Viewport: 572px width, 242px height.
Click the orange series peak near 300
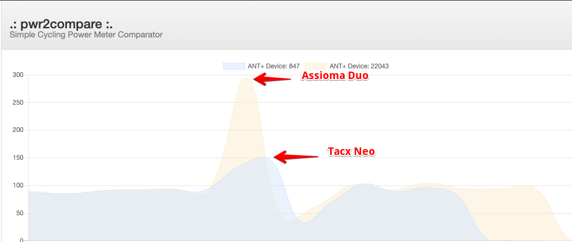(246, 77)
